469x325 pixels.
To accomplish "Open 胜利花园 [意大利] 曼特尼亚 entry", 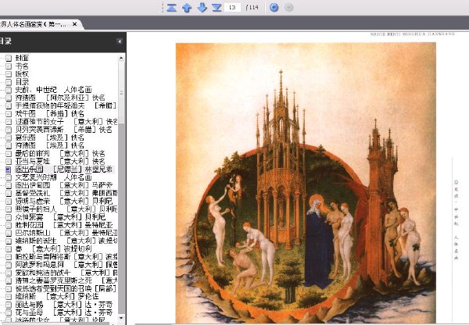I will click(64, 225).
